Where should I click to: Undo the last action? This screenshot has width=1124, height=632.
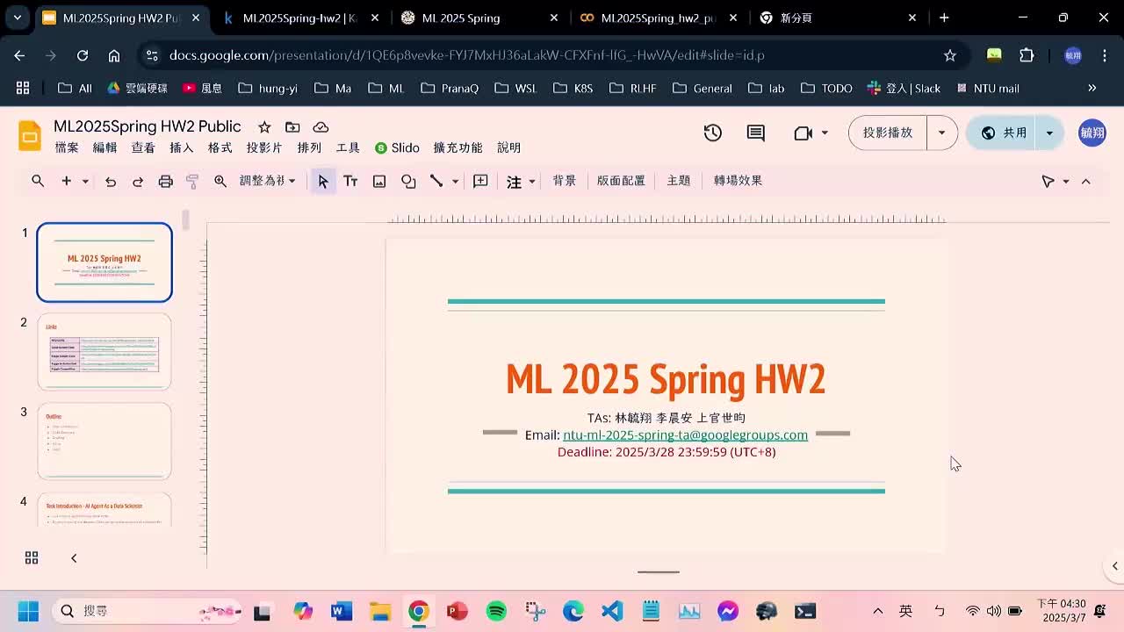pos(111,181)
